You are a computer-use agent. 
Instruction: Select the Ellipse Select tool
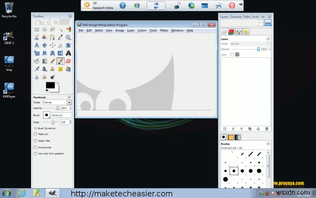point(45,29)
